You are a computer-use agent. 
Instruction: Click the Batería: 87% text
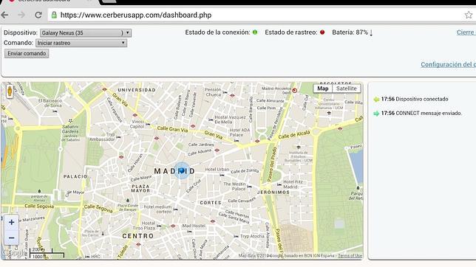[350, 32]
